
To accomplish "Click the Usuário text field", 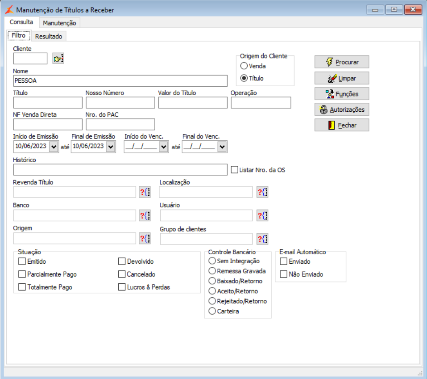I will [x=206, y=215].
